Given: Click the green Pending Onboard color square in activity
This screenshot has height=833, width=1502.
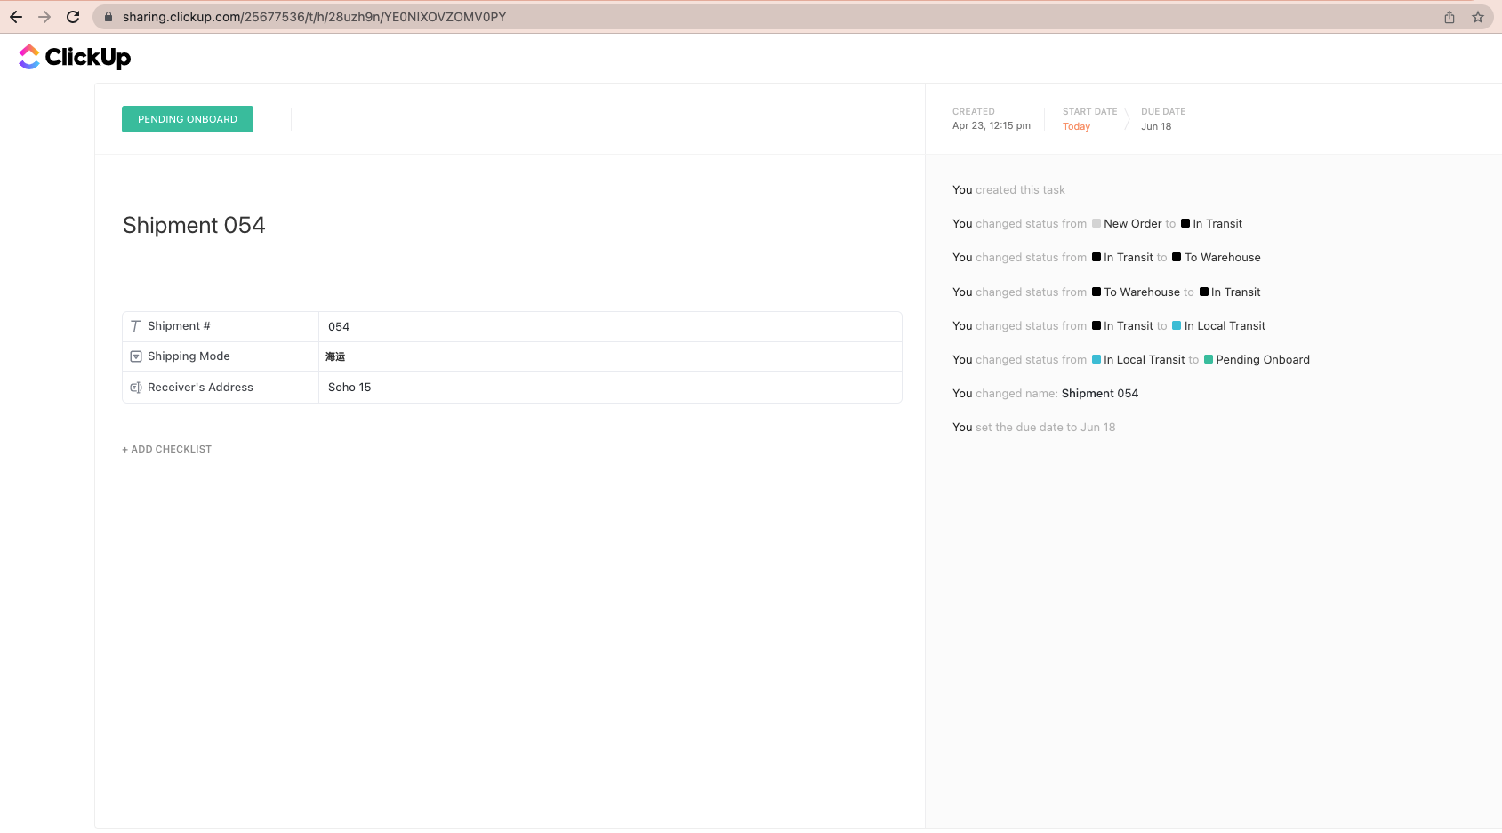Looking at the screenshot, I should click(x=1209, y=360).
